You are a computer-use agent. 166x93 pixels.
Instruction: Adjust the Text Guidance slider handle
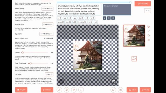pos(31,63)
